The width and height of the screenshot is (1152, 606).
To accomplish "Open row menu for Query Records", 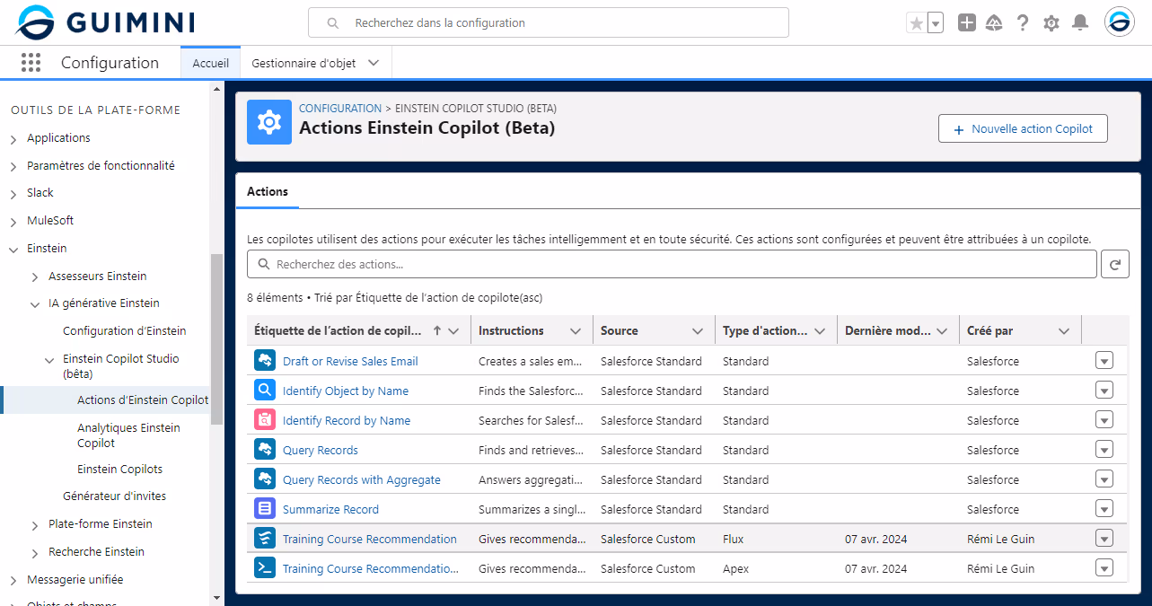I will coord(1104,450).
